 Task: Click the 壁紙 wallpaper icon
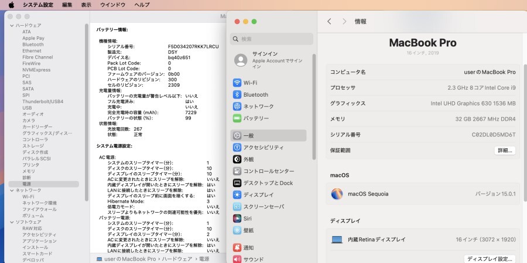click(x=237, y=230)
